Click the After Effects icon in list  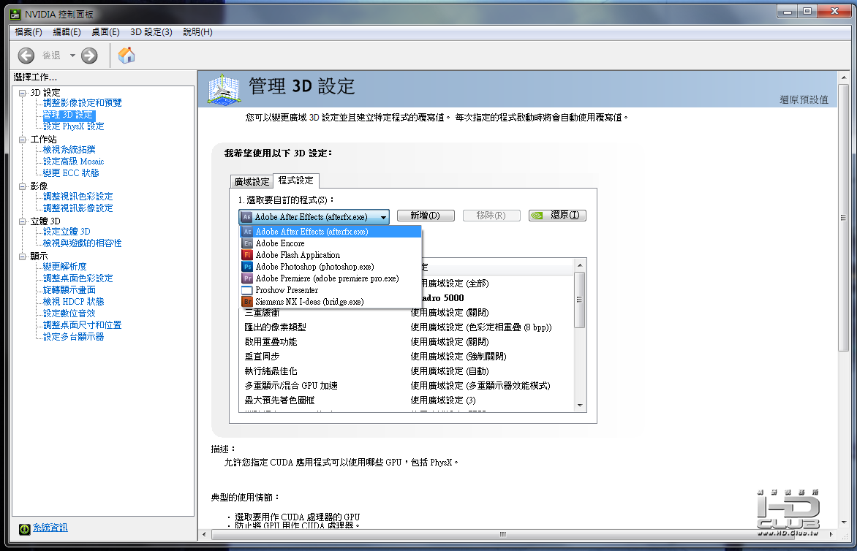click(x=248, y=232)
